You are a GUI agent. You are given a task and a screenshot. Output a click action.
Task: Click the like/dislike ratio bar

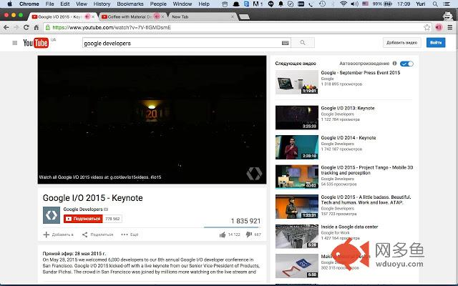[231, 227]
